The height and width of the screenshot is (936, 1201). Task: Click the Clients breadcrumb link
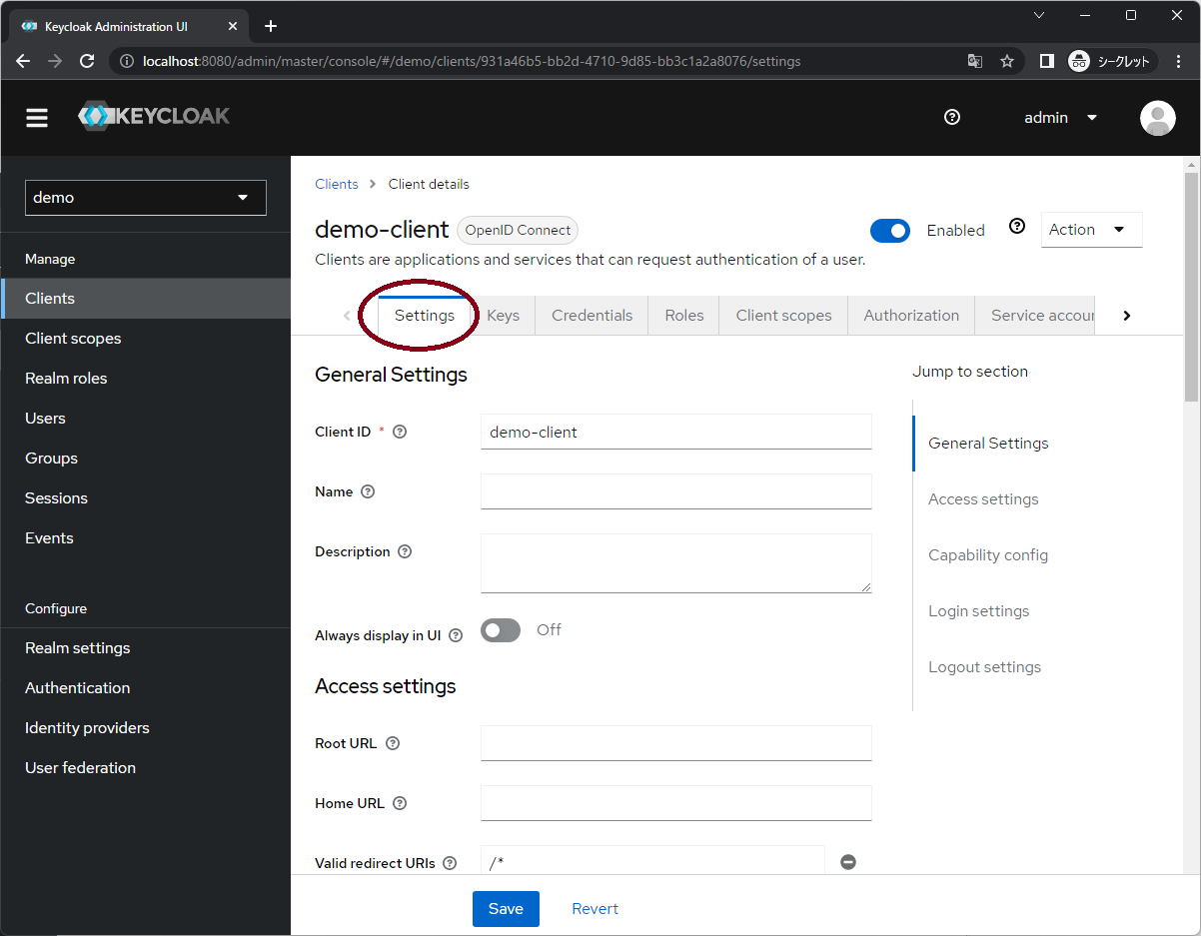click(337, 184)
